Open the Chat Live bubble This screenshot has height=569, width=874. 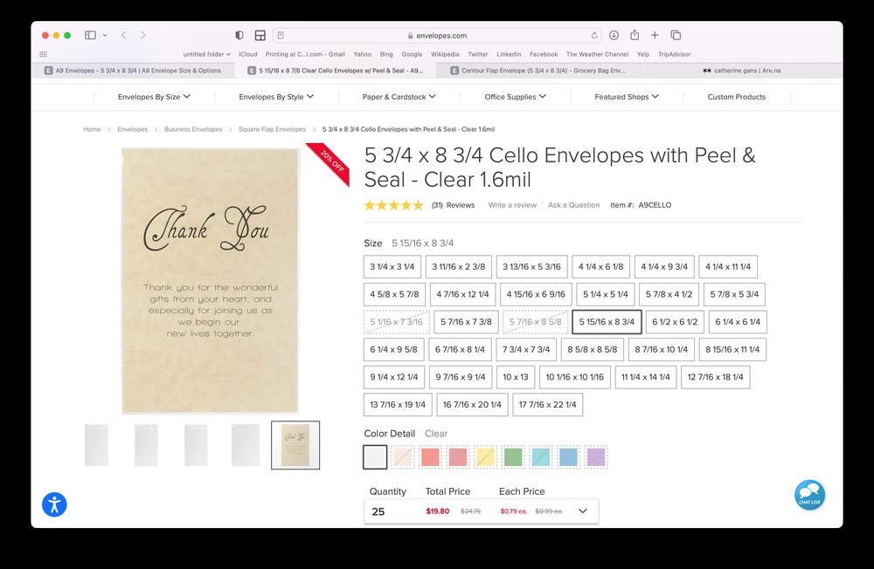pos(809,495)
